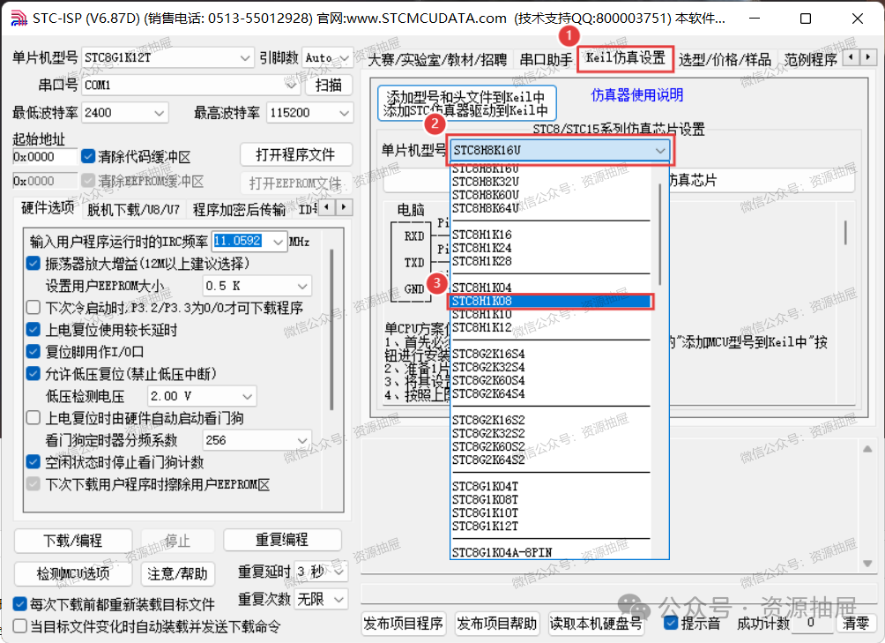The image size is (885, 643).
Task: Click 发布项目帮助 button
Action: coord(496,624)
